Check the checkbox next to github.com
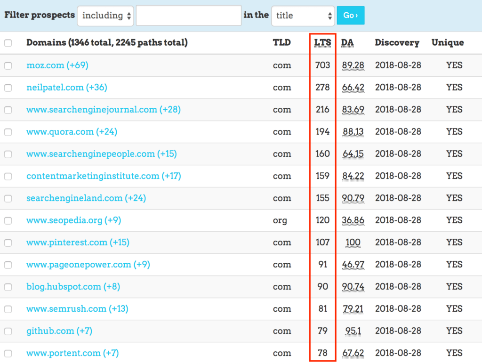 [x=8, y=331]
